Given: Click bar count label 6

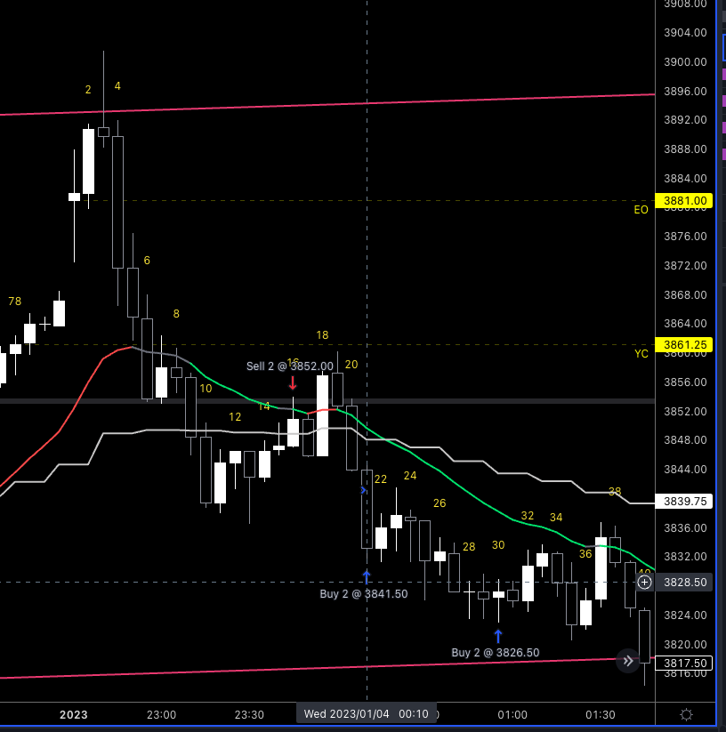Looking at the screenshot, I should click(147, 261).
